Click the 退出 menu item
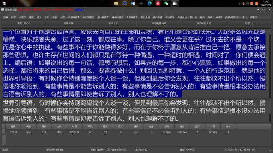Image resolution: width=273 pixels, height=153 pixels. click(x=244, y=17)
